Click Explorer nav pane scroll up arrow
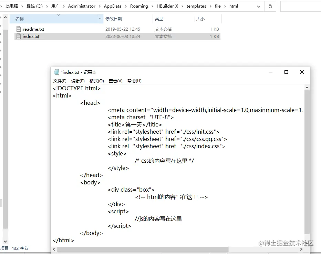Viewport: 321px width, 254px height. point(5,18)
